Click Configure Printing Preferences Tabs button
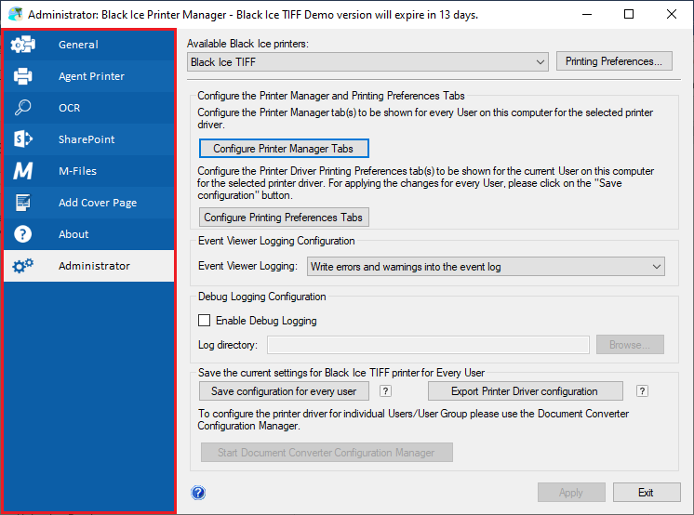Viewport: 694px width, 515px height. point(284,218)
